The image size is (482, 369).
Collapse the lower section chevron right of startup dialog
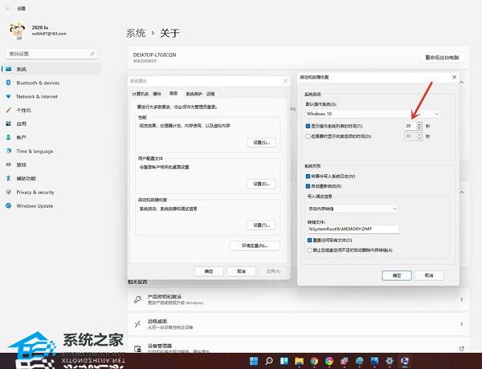pos(462,193)
